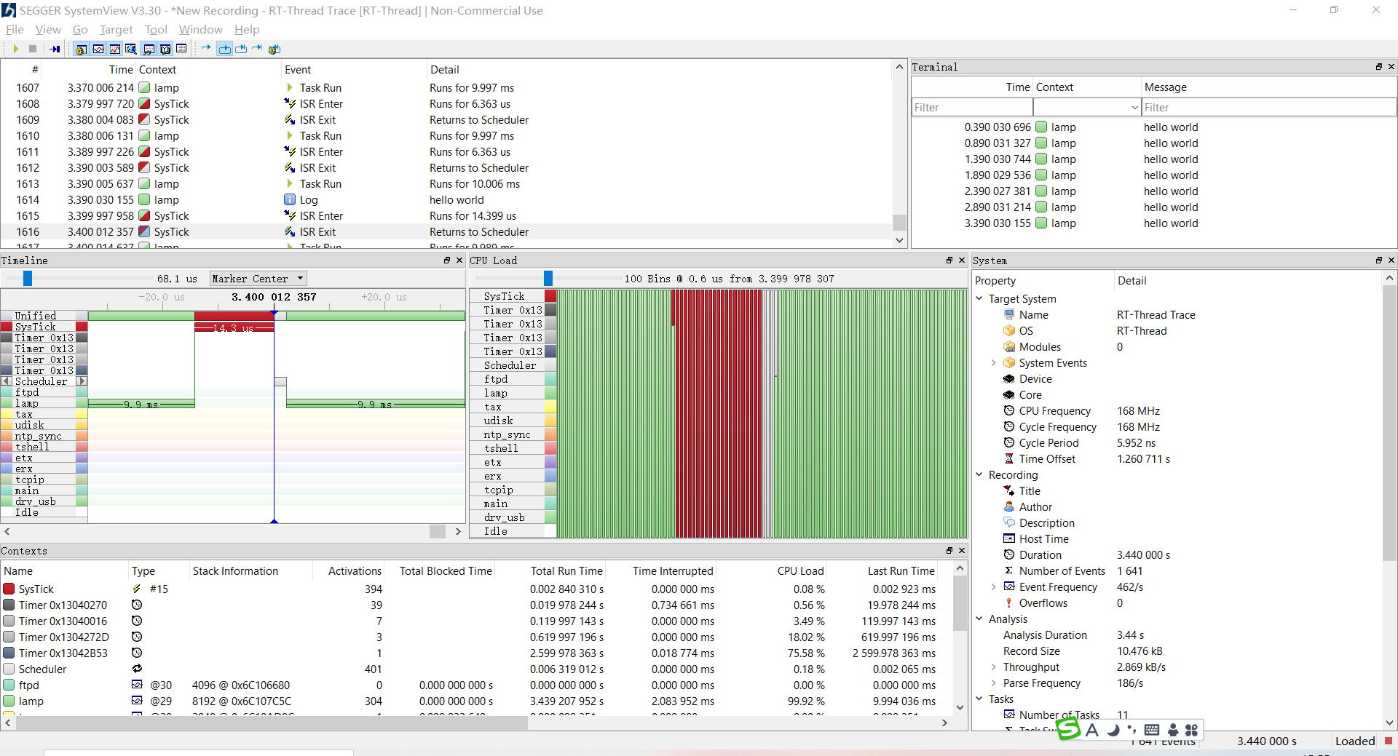This screenshot has width=1398, height=756.
Task: Toggle the auto-scroll looped arrow icon
Action: click(x=224, y=49)
